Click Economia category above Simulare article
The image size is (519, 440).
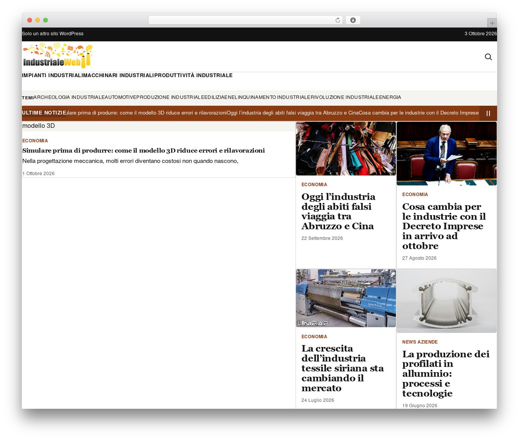35,141
